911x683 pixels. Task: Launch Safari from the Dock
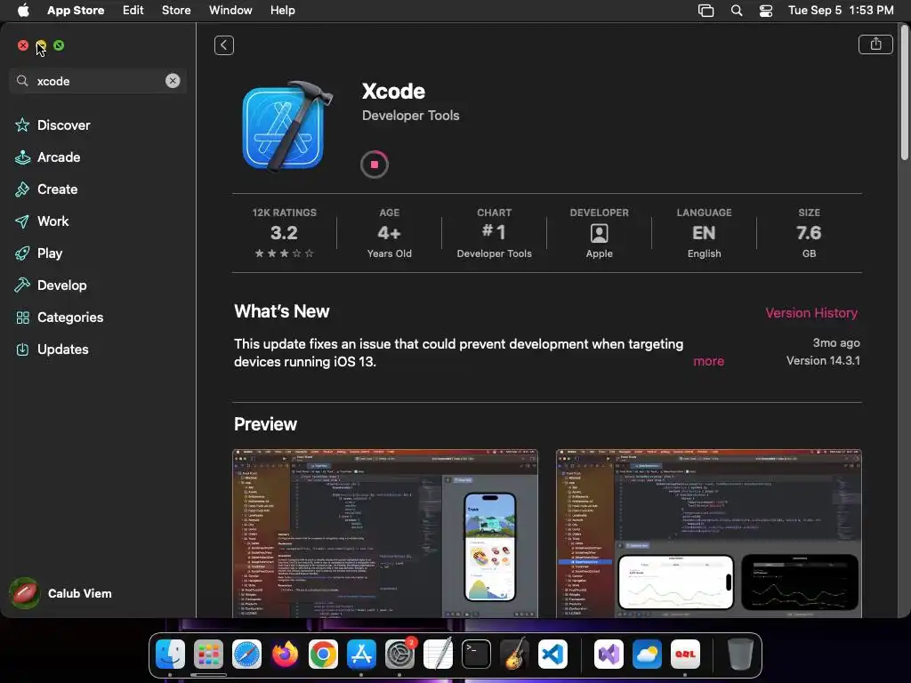pyautogui.click(x=247, y=655)
